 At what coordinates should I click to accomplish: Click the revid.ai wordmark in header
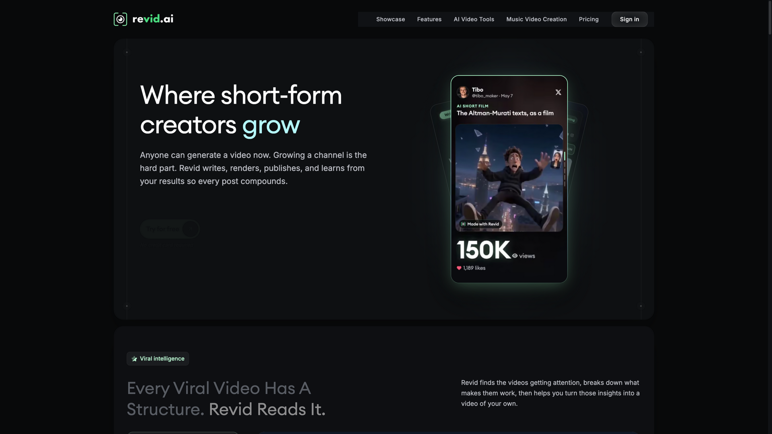153,19
